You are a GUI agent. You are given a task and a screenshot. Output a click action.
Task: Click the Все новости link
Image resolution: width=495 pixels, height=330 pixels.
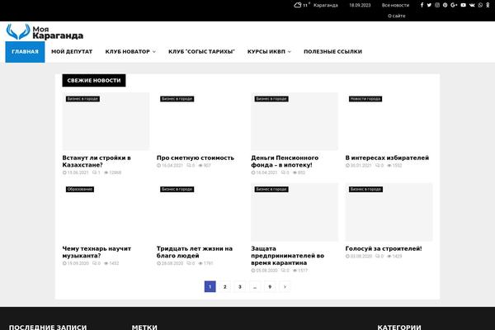point(395,6)
